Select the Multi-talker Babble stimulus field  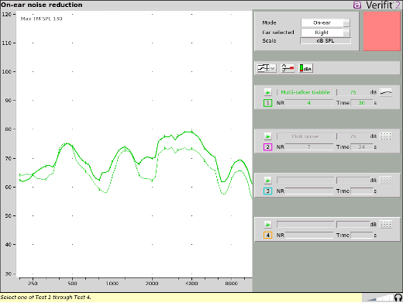[x=305, y=92]
